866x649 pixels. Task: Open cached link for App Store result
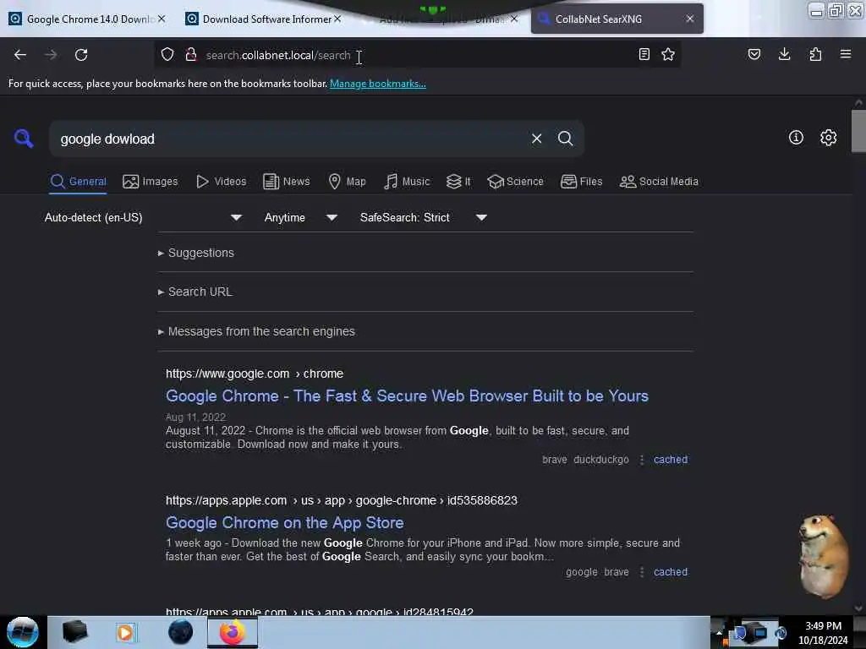671,572
